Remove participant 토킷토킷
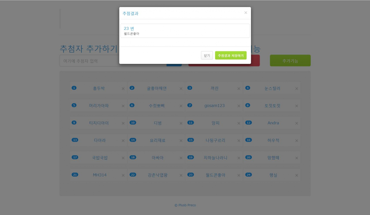 297,106
